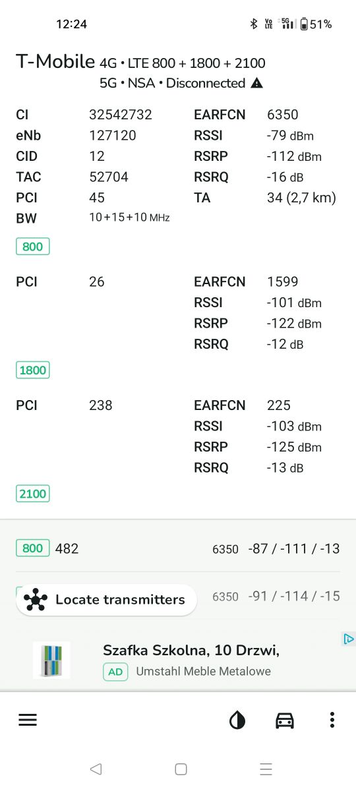Tap the Android back navigation button

(96, 769)
